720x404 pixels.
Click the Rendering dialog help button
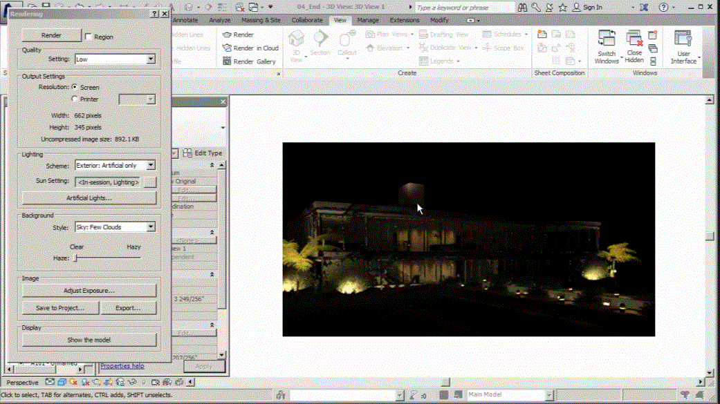[155, 14]
